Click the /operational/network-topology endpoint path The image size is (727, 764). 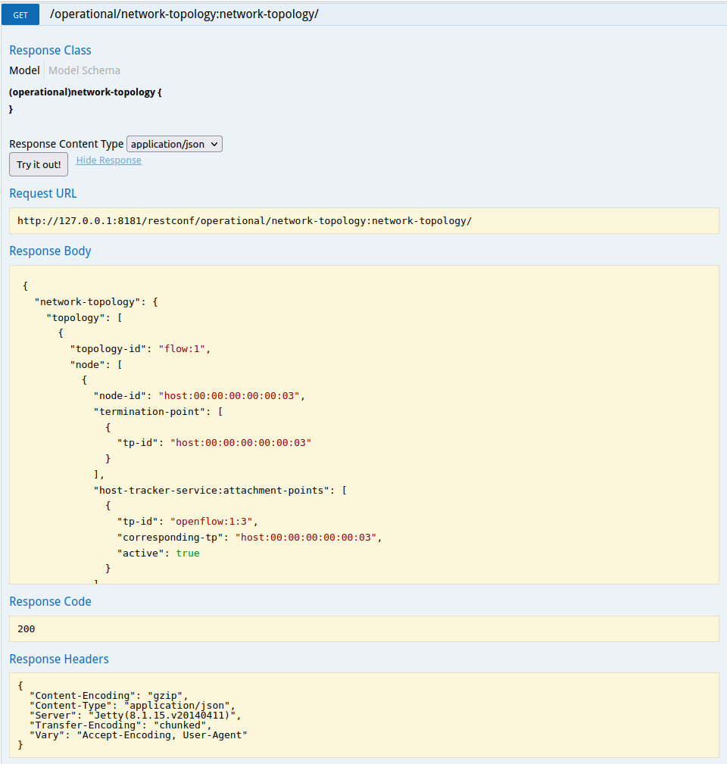click(184, 14)
